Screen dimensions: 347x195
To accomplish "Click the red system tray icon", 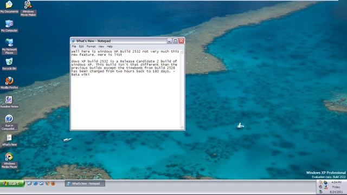I will pyautogui.click(x=325, y=187).
